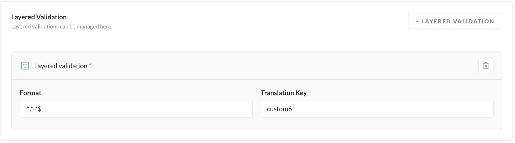515x143 pixels.
Task: Click the custom6 value in Translation Key
Action: pyautogui.click(x=279, y=109)
